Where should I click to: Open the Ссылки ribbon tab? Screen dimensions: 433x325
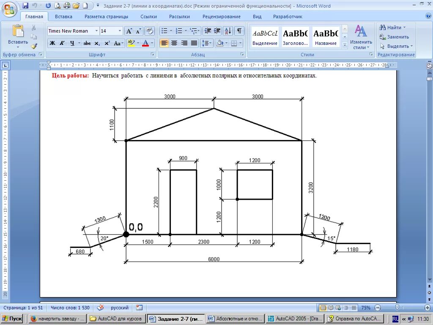(x=148, y=17)
